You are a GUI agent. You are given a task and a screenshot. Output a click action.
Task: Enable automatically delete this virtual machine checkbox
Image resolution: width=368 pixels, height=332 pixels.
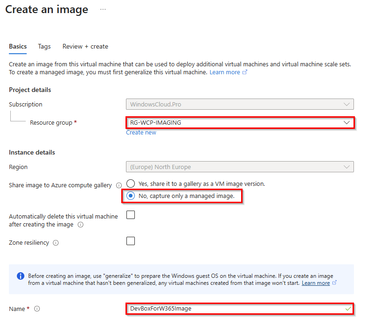(131, 215)
